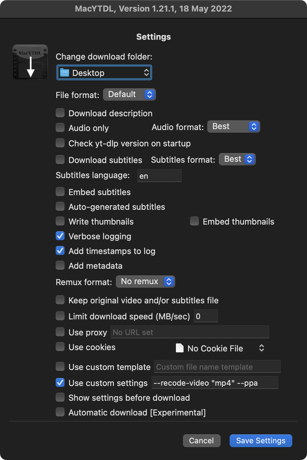The image size is (307, 460).
Task: Disable Verbose logging checkbox
Action: pyautogui.click(x=60, y=236)
